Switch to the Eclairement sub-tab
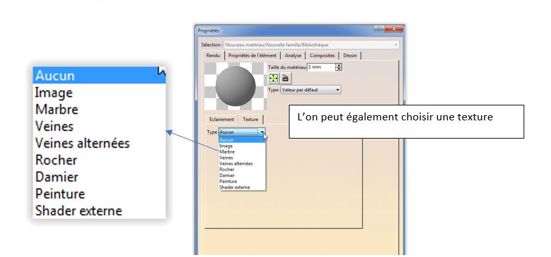 (x=222, y=120)
